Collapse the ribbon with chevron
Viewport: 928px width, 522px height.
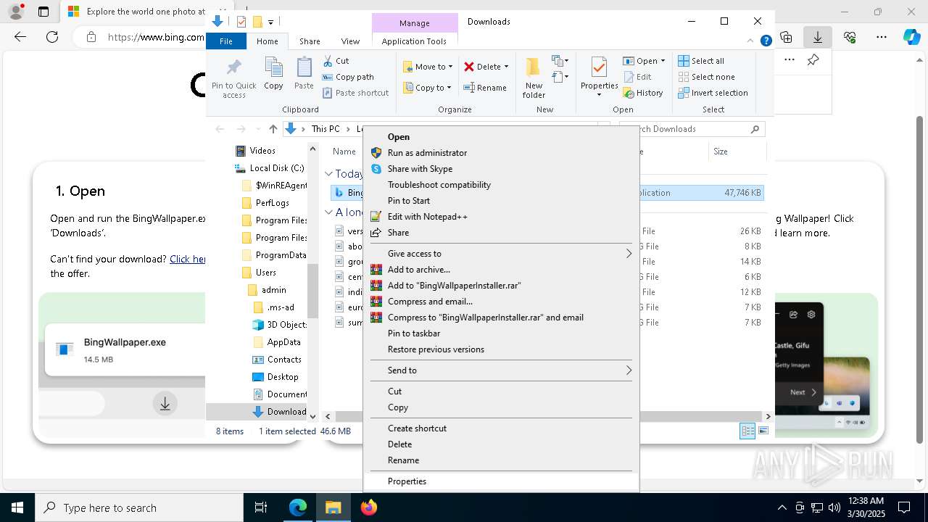(750, 41)
